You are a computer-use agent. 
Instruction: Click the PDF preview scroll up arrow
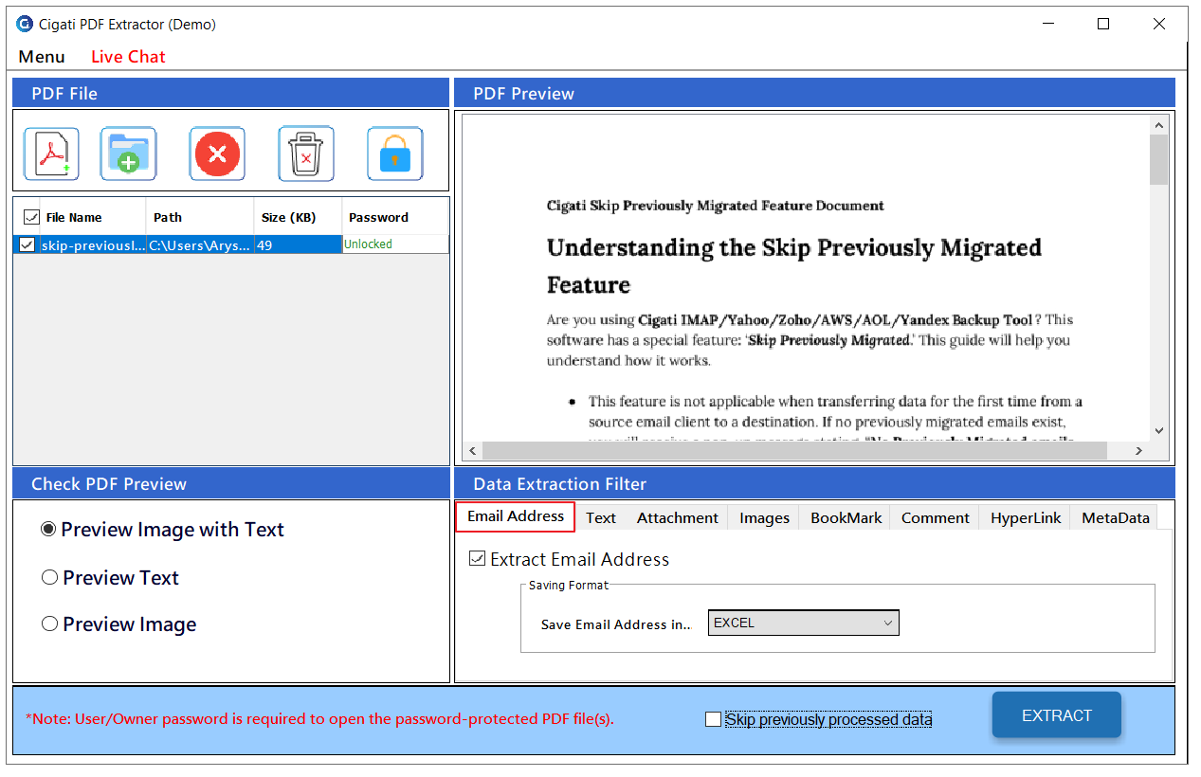pos(1158,125)
